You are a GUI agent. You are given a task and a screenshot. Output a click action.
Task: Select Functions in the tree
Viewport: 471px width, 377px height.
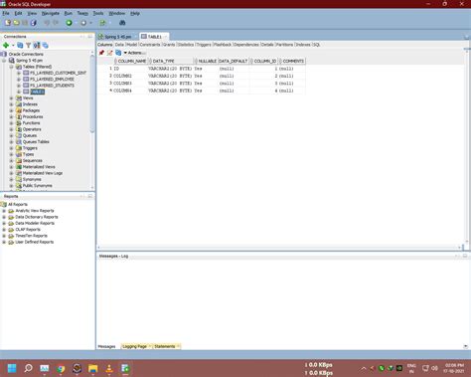tap(31, 123)
